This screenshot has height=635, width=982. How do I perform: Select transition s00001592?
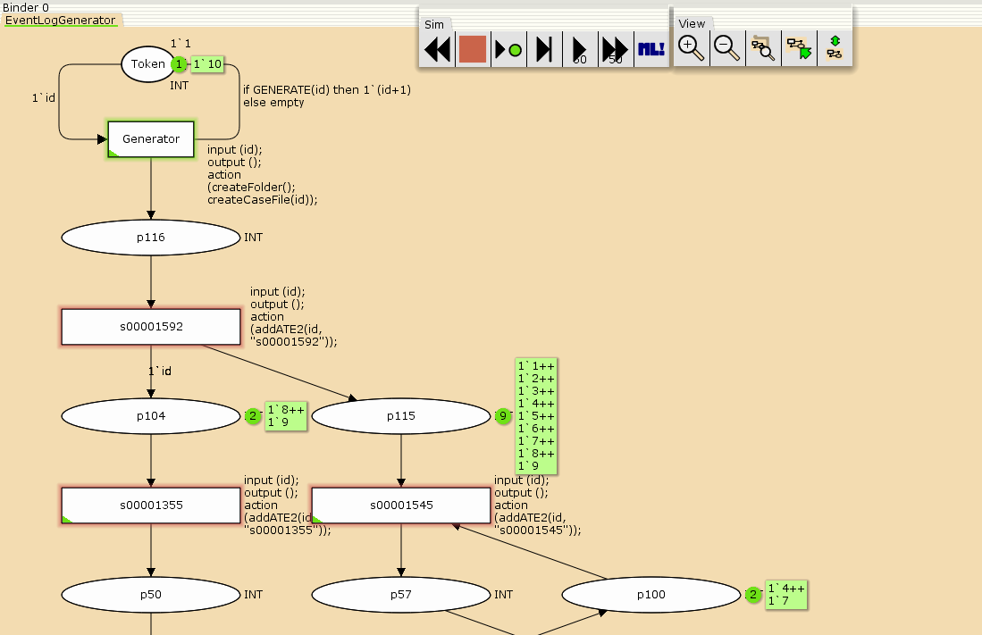click(x=151, y=326)
